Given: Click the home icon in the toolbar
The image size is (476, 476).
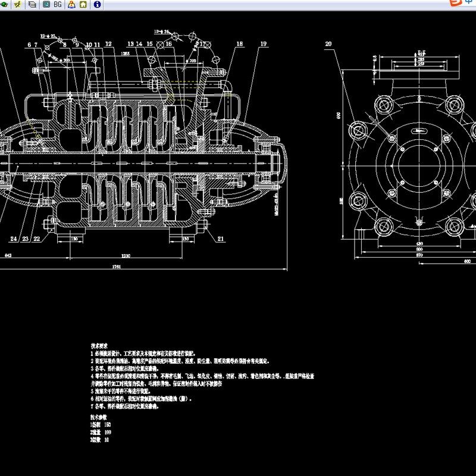Looking at the screenshot, I should coord(84,5).
